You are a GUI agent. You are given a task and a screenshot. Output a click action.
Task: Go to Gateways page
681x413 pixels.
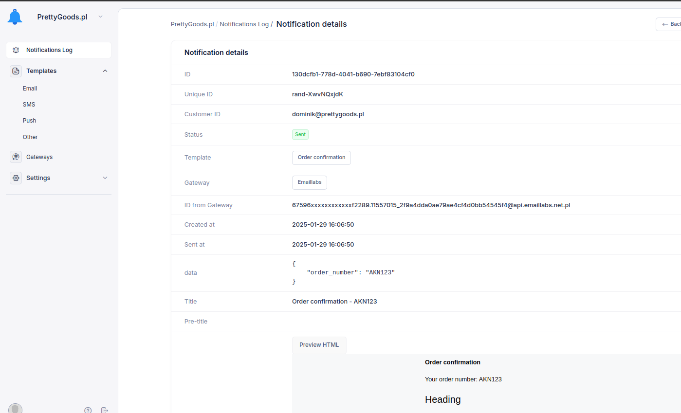click(x=39, y=157)
